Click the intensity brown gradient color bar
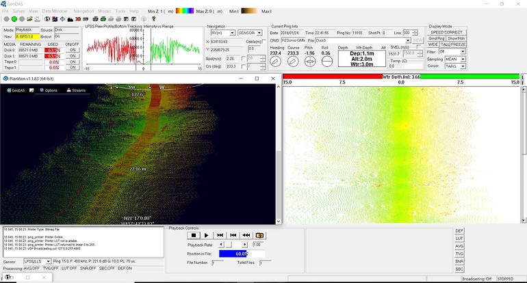 (x=250, y=11)
